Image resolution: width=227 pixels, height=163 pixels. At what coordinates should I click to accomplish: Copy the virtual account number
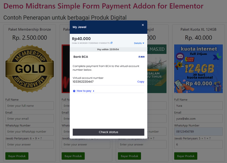point(141,82)
